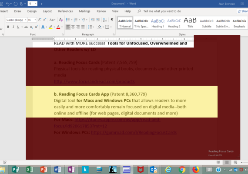This screenshot has width=248, height=174.
Task: Click the font size box in title bar
Action: coord(33,3)
